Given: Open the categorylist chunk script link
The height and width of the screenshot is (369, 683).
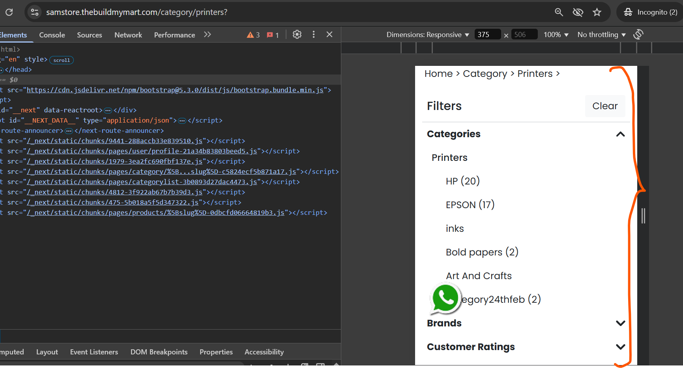Looking at the screenshot, I should [x=142, y=182].
